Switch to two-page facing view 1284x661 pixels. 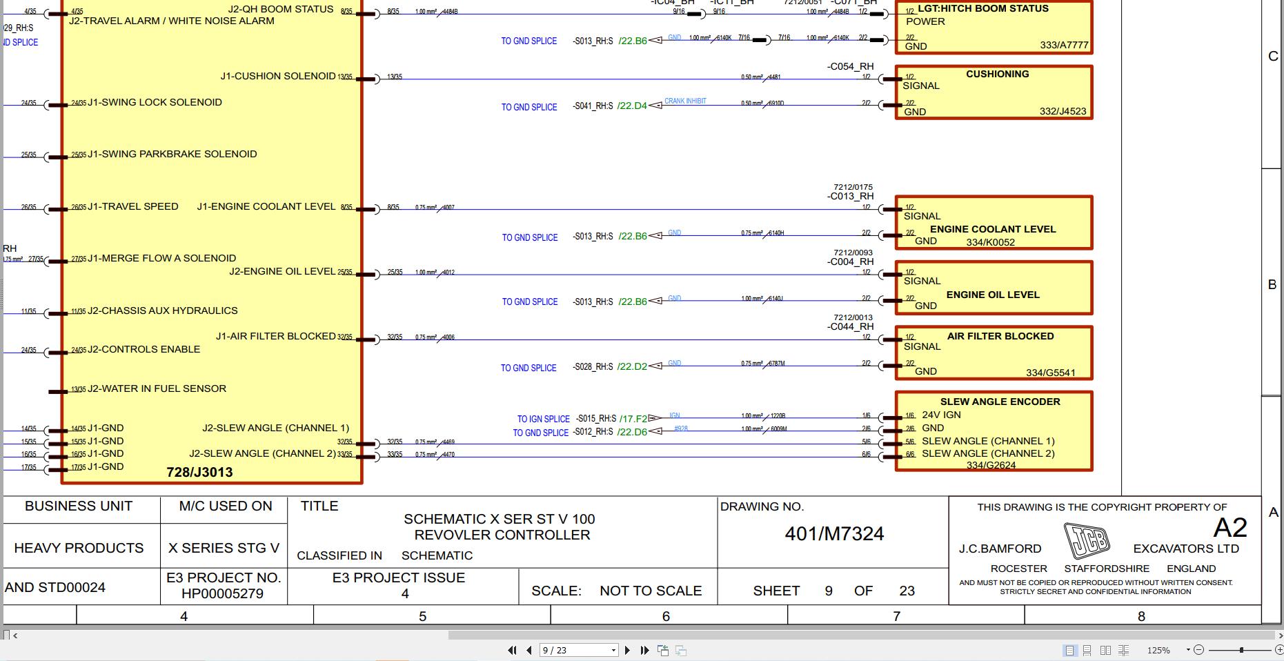1105,650
